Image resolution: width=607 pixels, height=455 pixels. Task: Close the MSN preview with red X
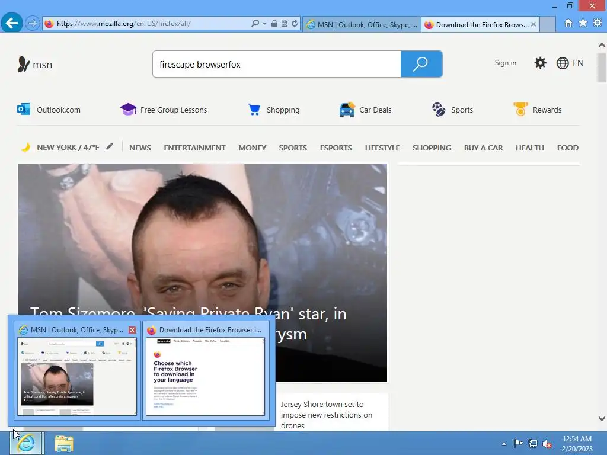tap(132, 330)
